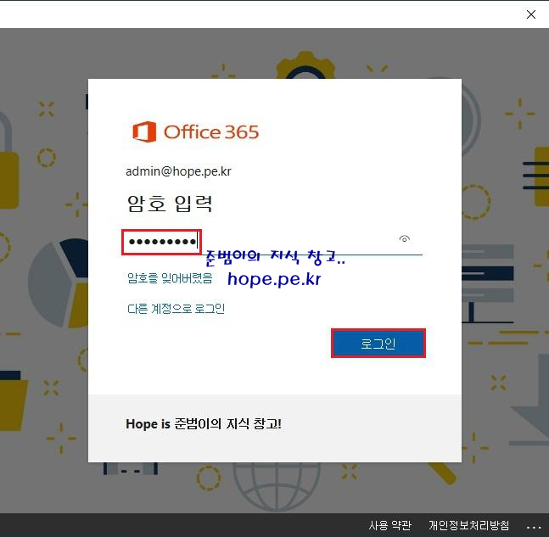Open the 개인정보처리방침 privacy link

pyautogui.click(x=469, y=525)
